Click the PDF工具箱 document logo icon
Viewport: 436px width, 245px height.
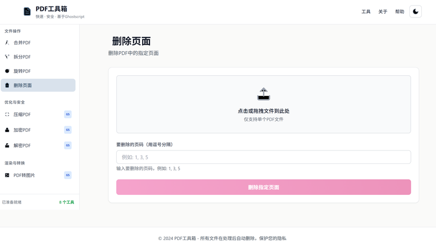[27, 11]
